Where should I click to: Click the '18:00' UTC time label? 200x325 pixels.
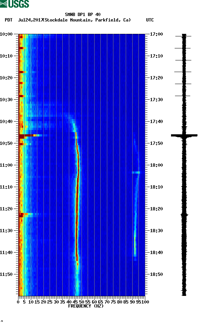click(157, 165)
